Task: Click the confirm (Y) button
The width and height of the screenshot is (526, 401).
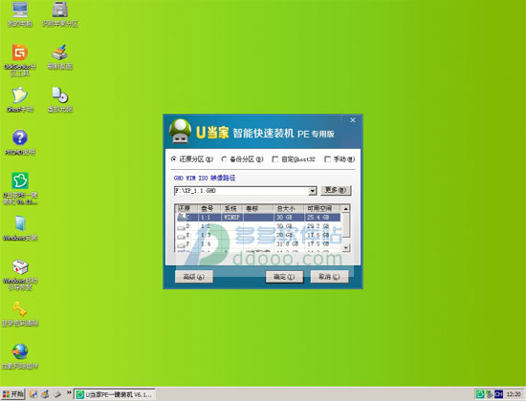Action: 284,277
